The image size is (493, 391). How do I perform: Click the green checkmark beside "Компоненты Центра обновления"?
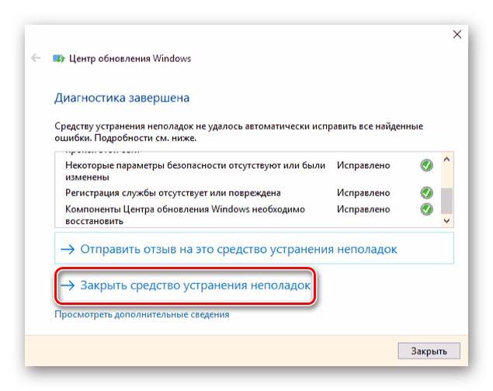click(x=427, y=209)
